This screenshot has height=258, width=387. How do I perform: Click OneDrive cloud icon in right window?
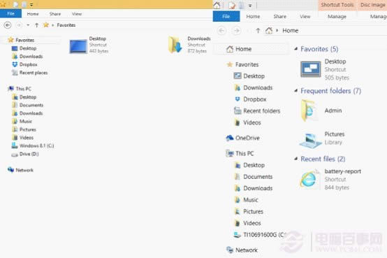click(230, 138)
